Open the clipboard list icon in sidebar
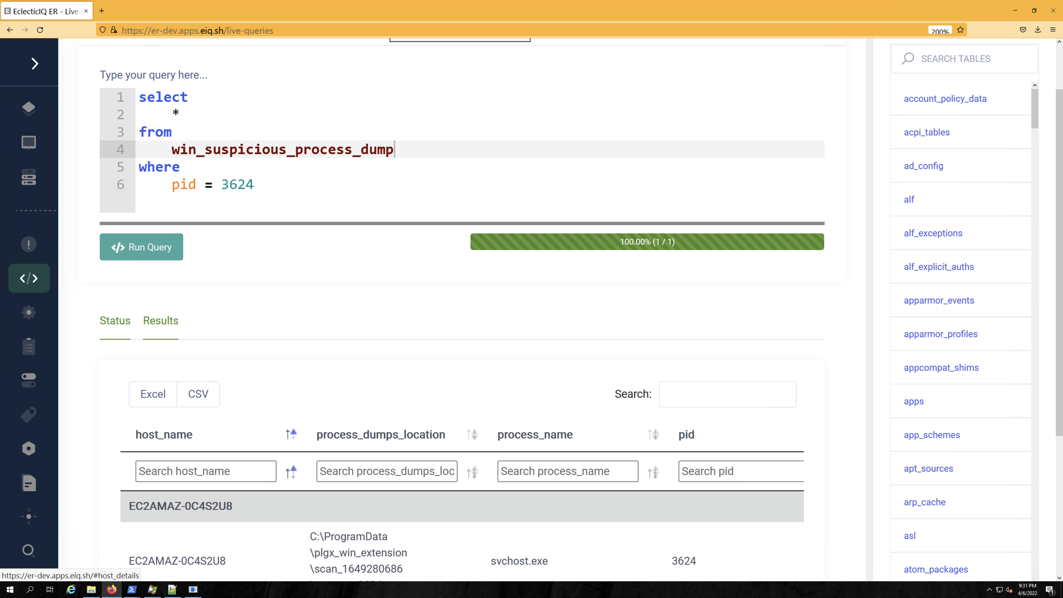Image resolution: width=1063 pixels, height=598 pixels. point(29,346)
